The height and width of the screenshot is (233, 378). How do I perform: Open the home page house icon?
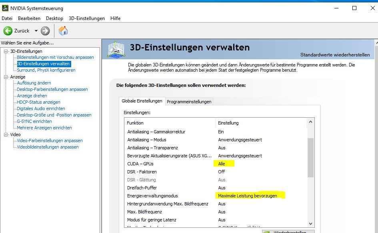(x=63, y=31)
